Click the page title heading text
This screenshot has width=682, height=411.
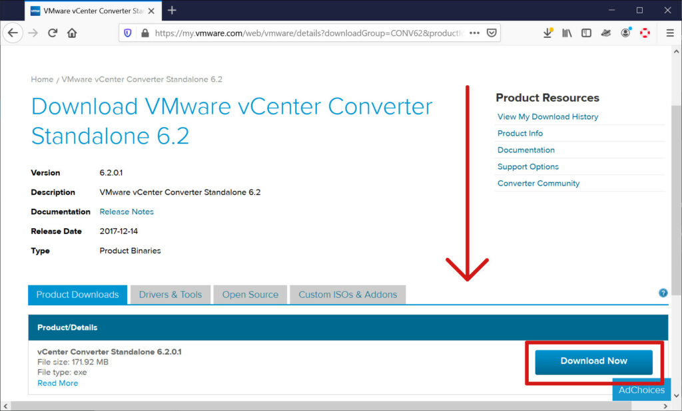coord(232,121)
